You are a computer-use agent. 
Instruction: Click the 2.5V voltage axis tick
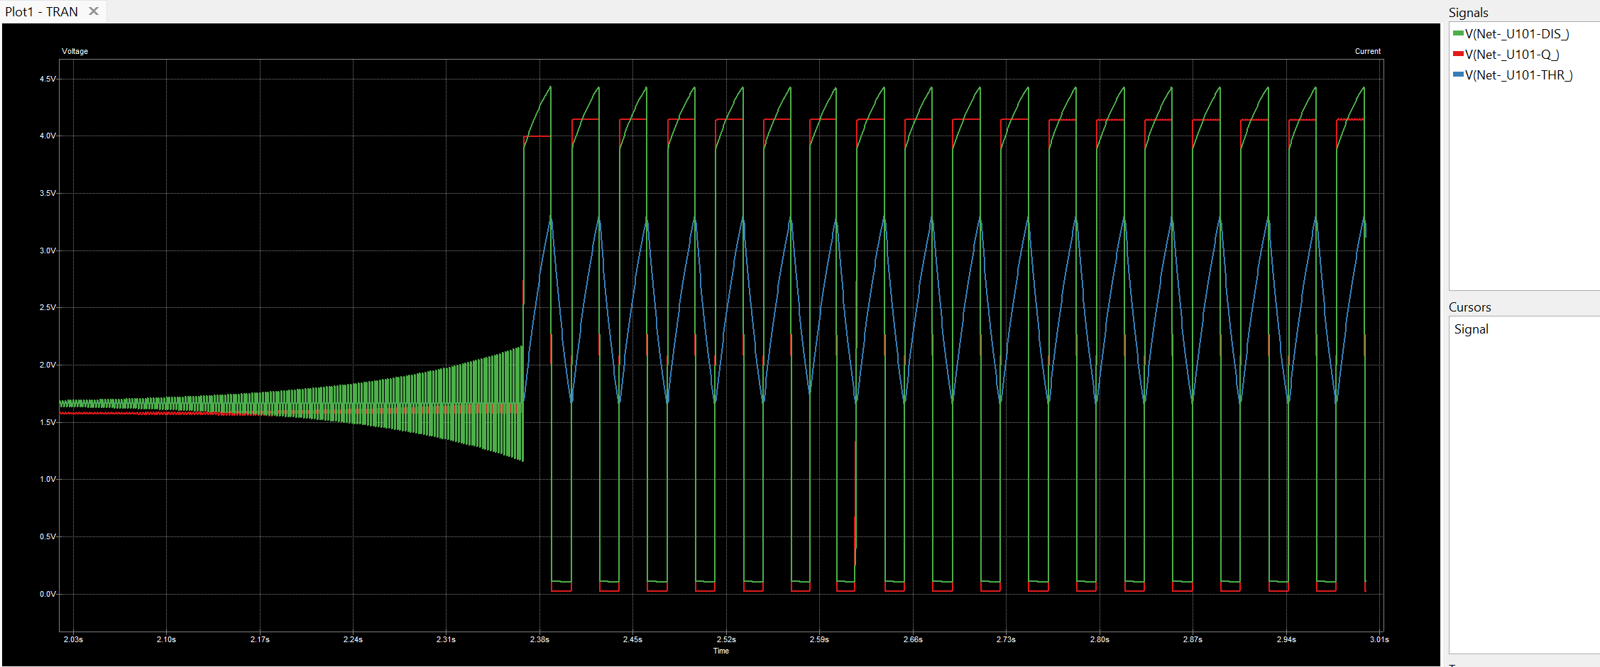(48, 307)
